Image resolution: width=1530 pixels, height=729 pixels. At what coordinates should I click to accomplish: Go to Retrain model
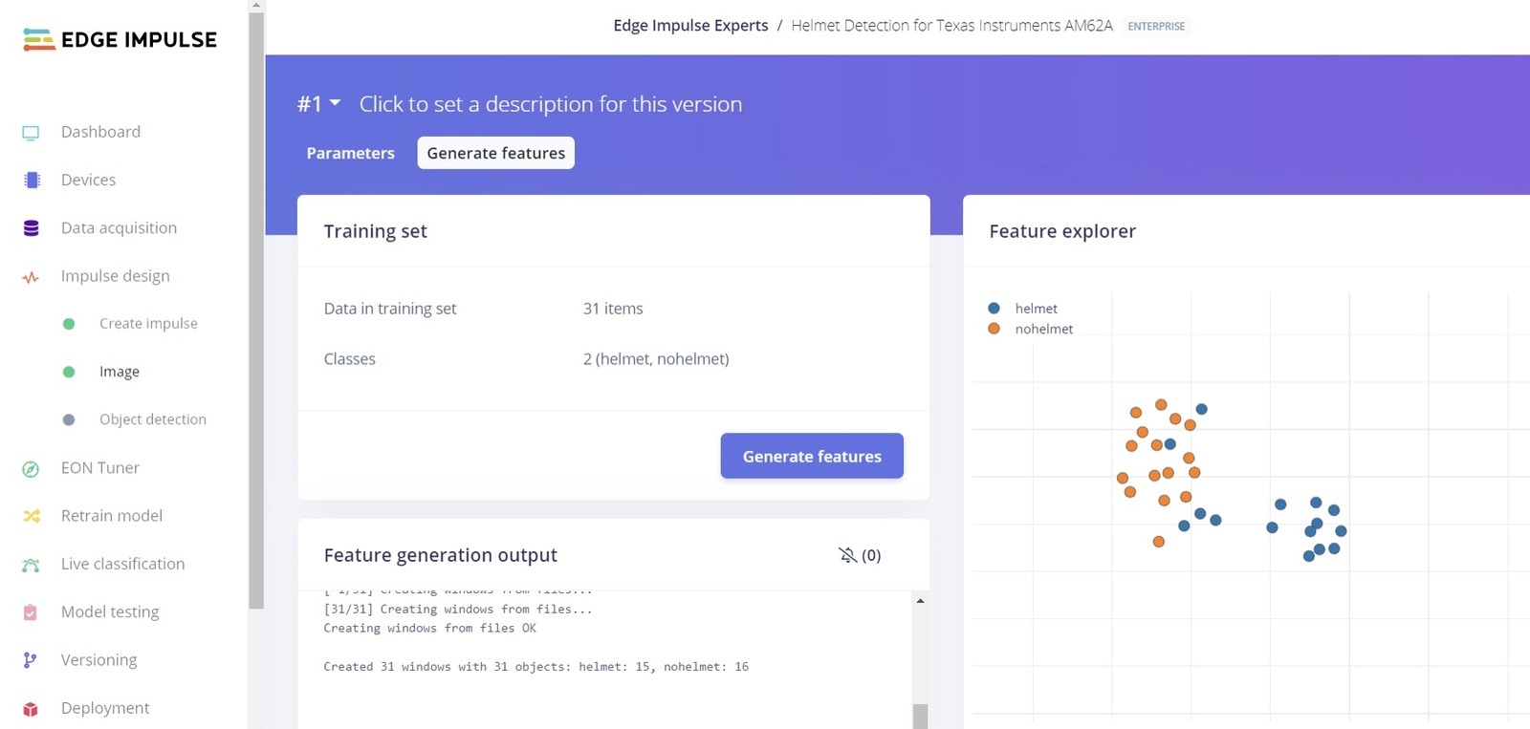coord(112,515)
